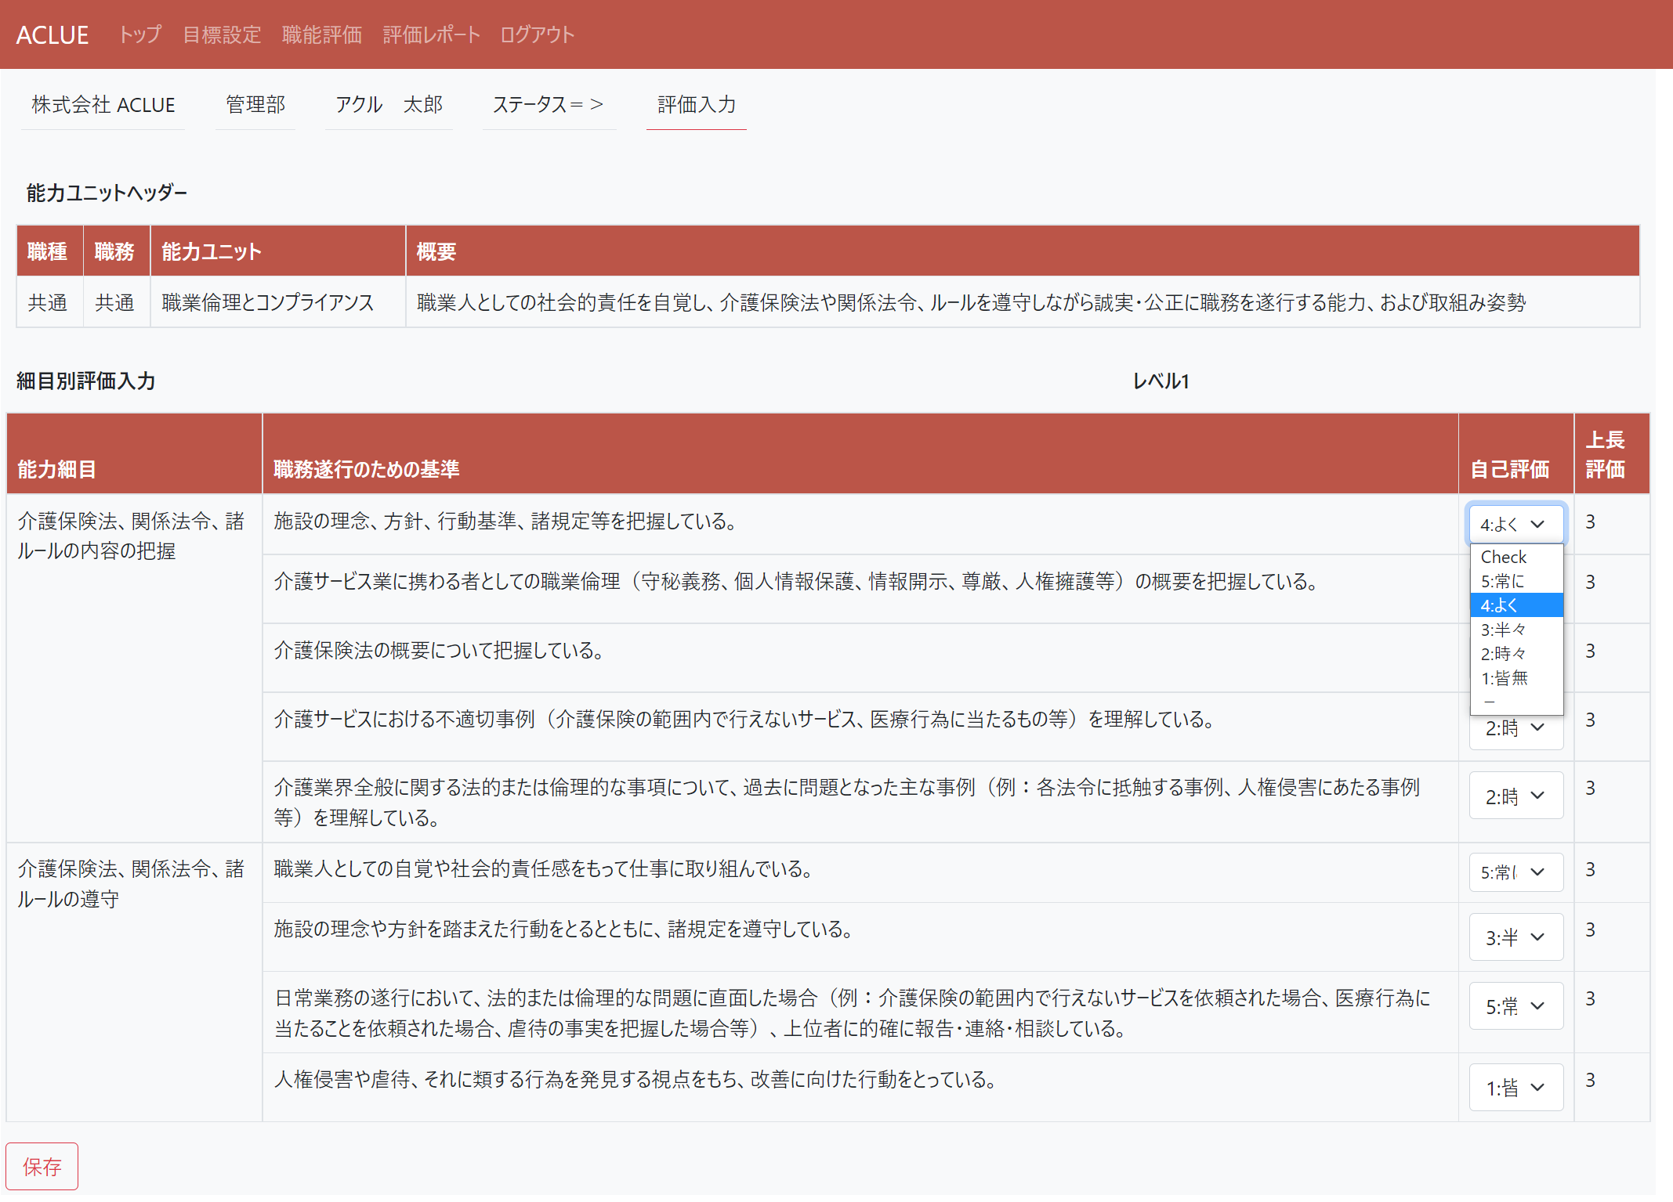The image size is (1673, 1202).
Task: Open the トップ navigation link
Action: tap(139, 35)
